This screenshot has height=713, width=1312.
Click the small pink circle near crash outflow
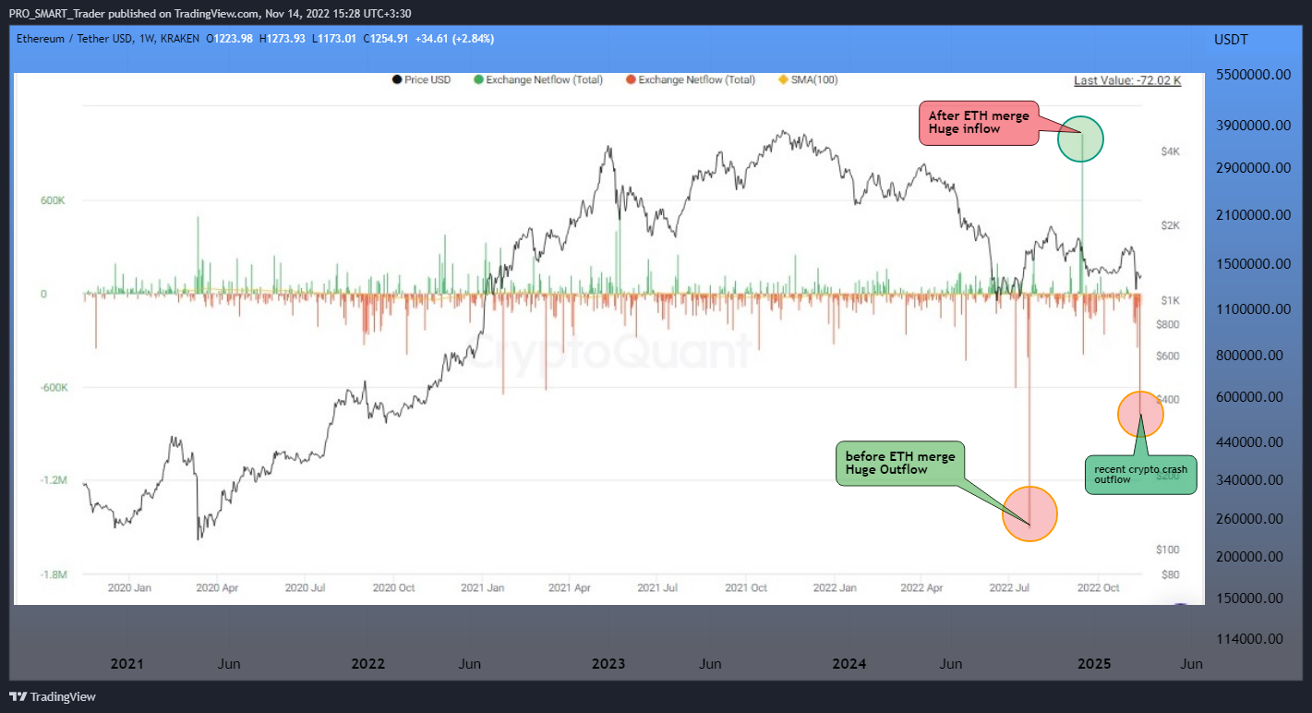click(1140, 414)
